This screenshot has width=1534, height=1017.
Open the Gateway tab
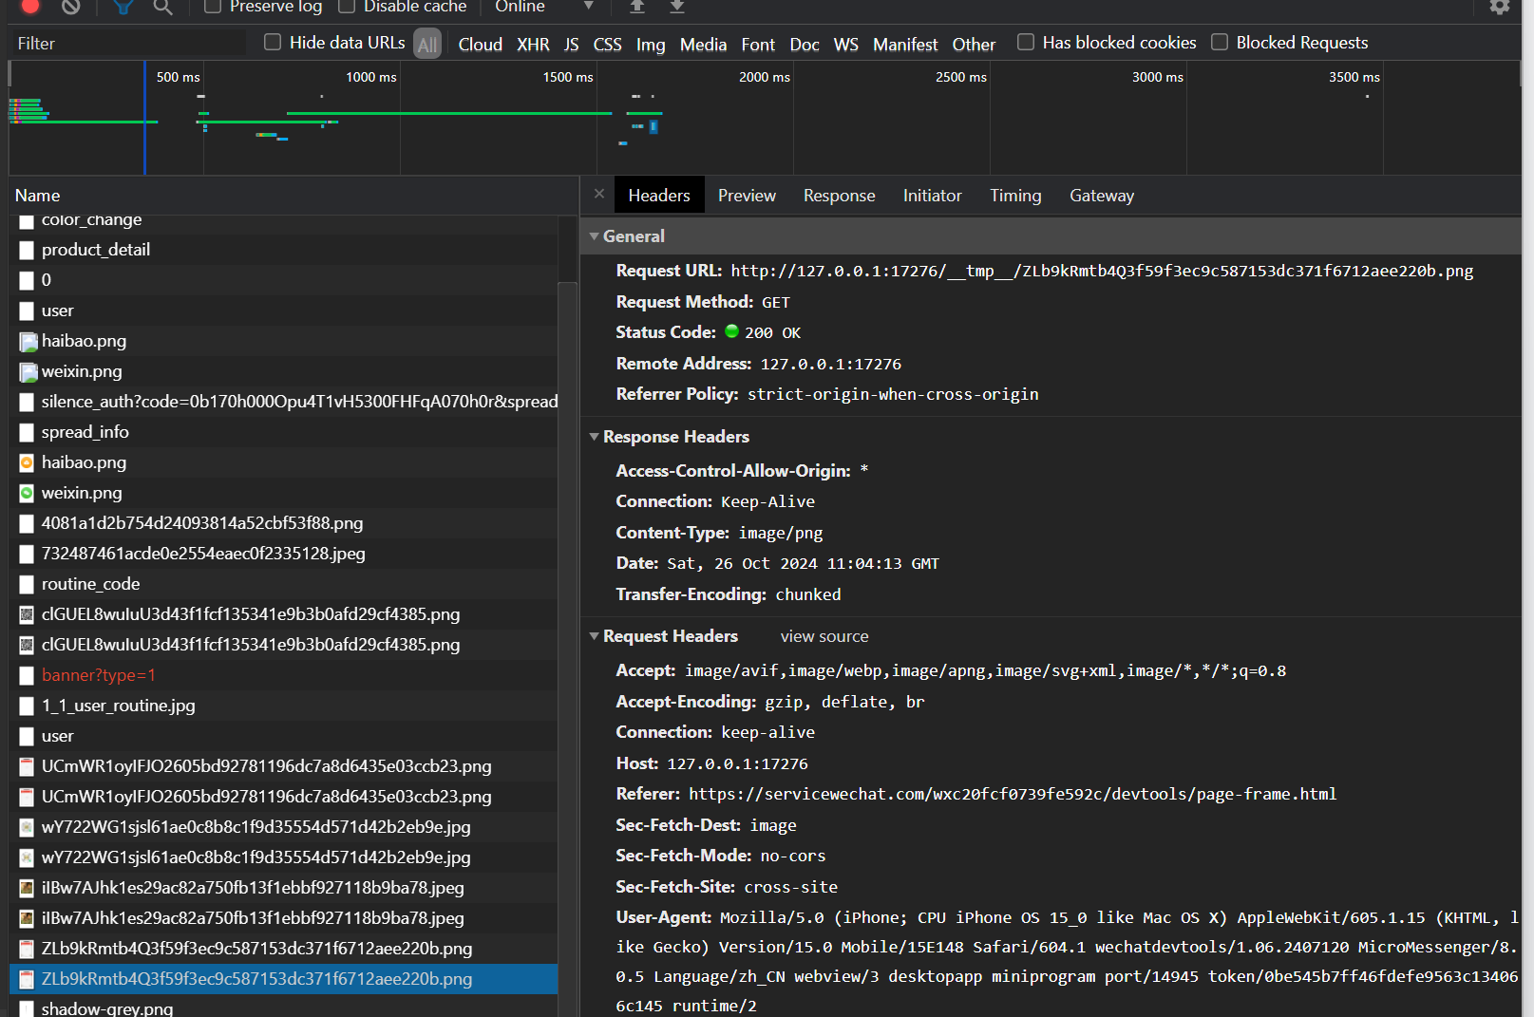1102,195
